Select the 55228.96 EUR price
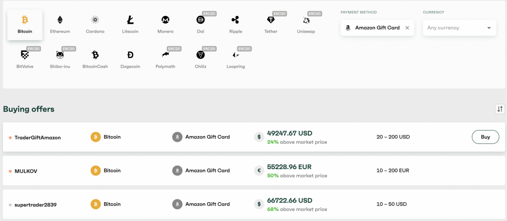 point(289,167)
